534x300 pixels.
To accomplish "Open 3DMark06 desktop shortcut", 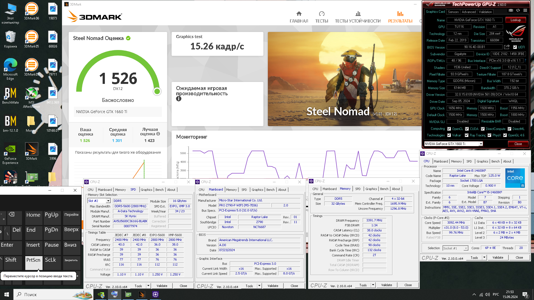I will coord(31,11).
